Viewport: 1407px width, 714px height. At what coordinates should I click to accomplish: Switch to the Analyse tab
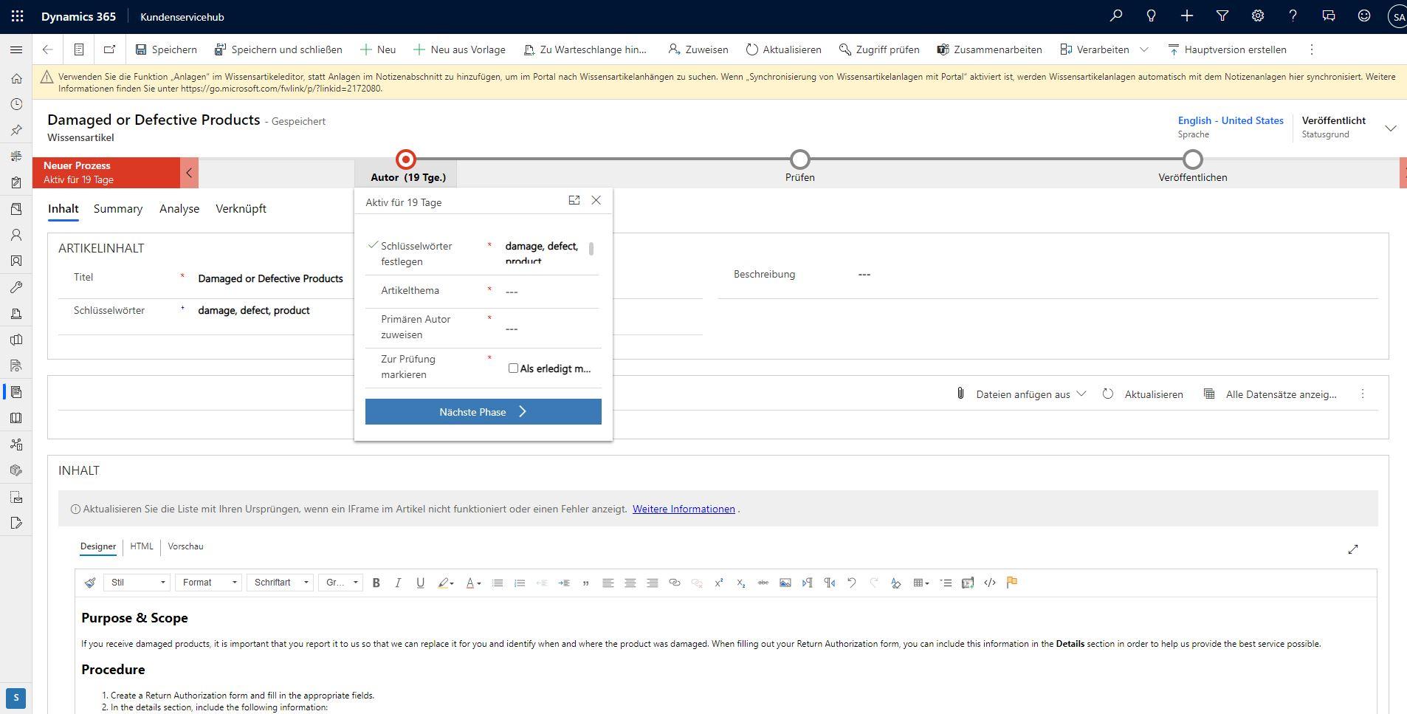click(179, 209)
